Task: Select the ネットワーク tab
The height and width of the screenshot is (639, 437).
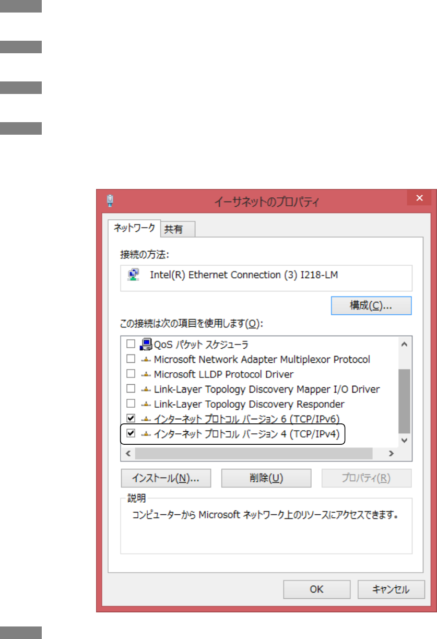Action: coord(135,228)
